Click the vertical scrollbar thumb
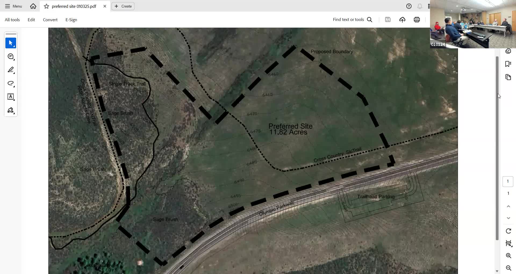Image resolution: width=516 pixels, height=274 pixels. click(497, 148)
